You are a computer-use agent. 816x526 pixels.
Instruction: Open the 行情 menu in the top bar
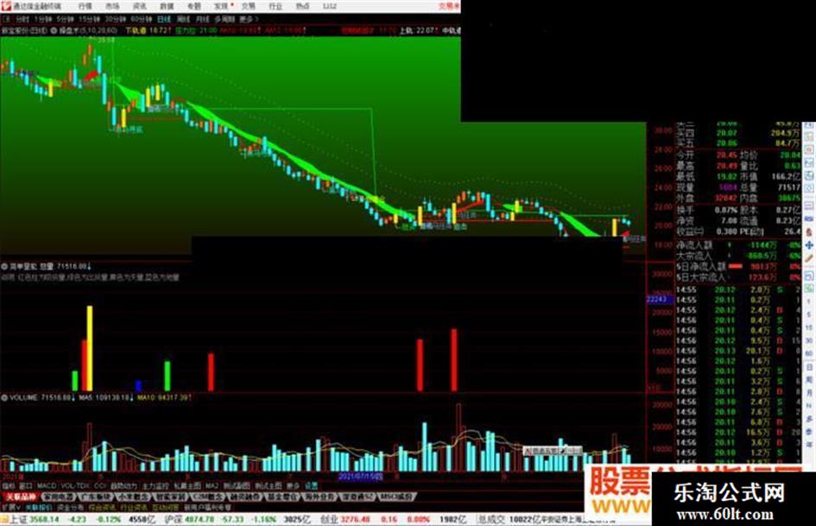85,6
